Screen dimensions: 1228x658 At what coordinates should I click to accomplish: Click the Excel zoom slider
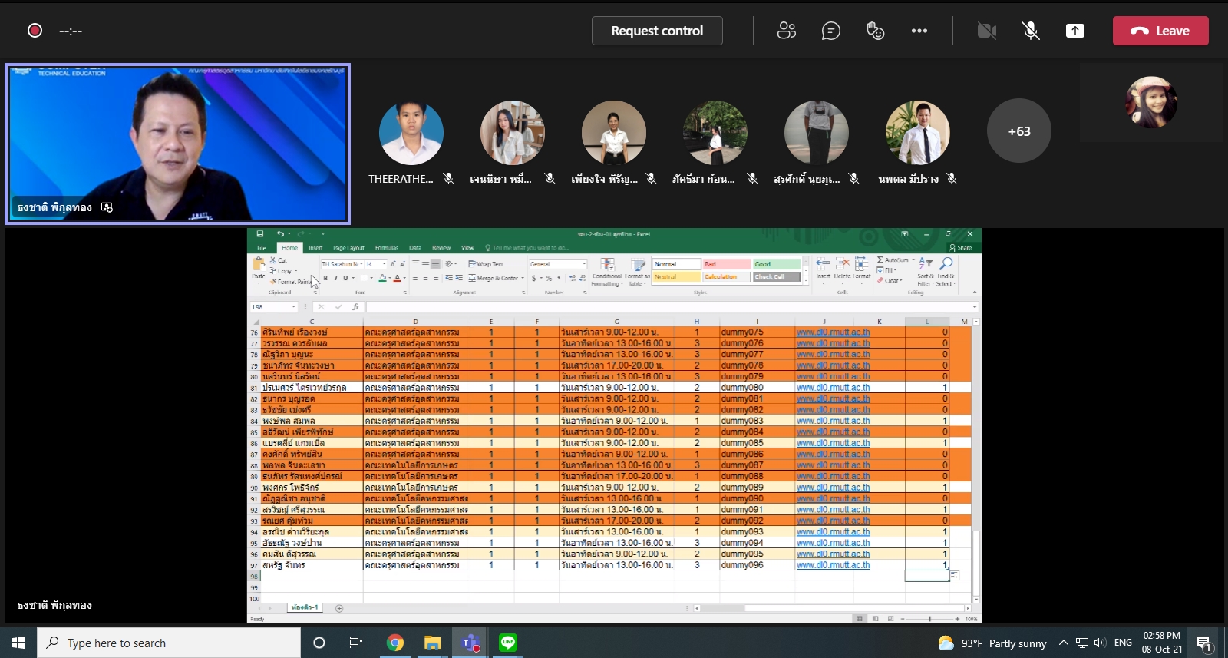(x=929, y=618)
